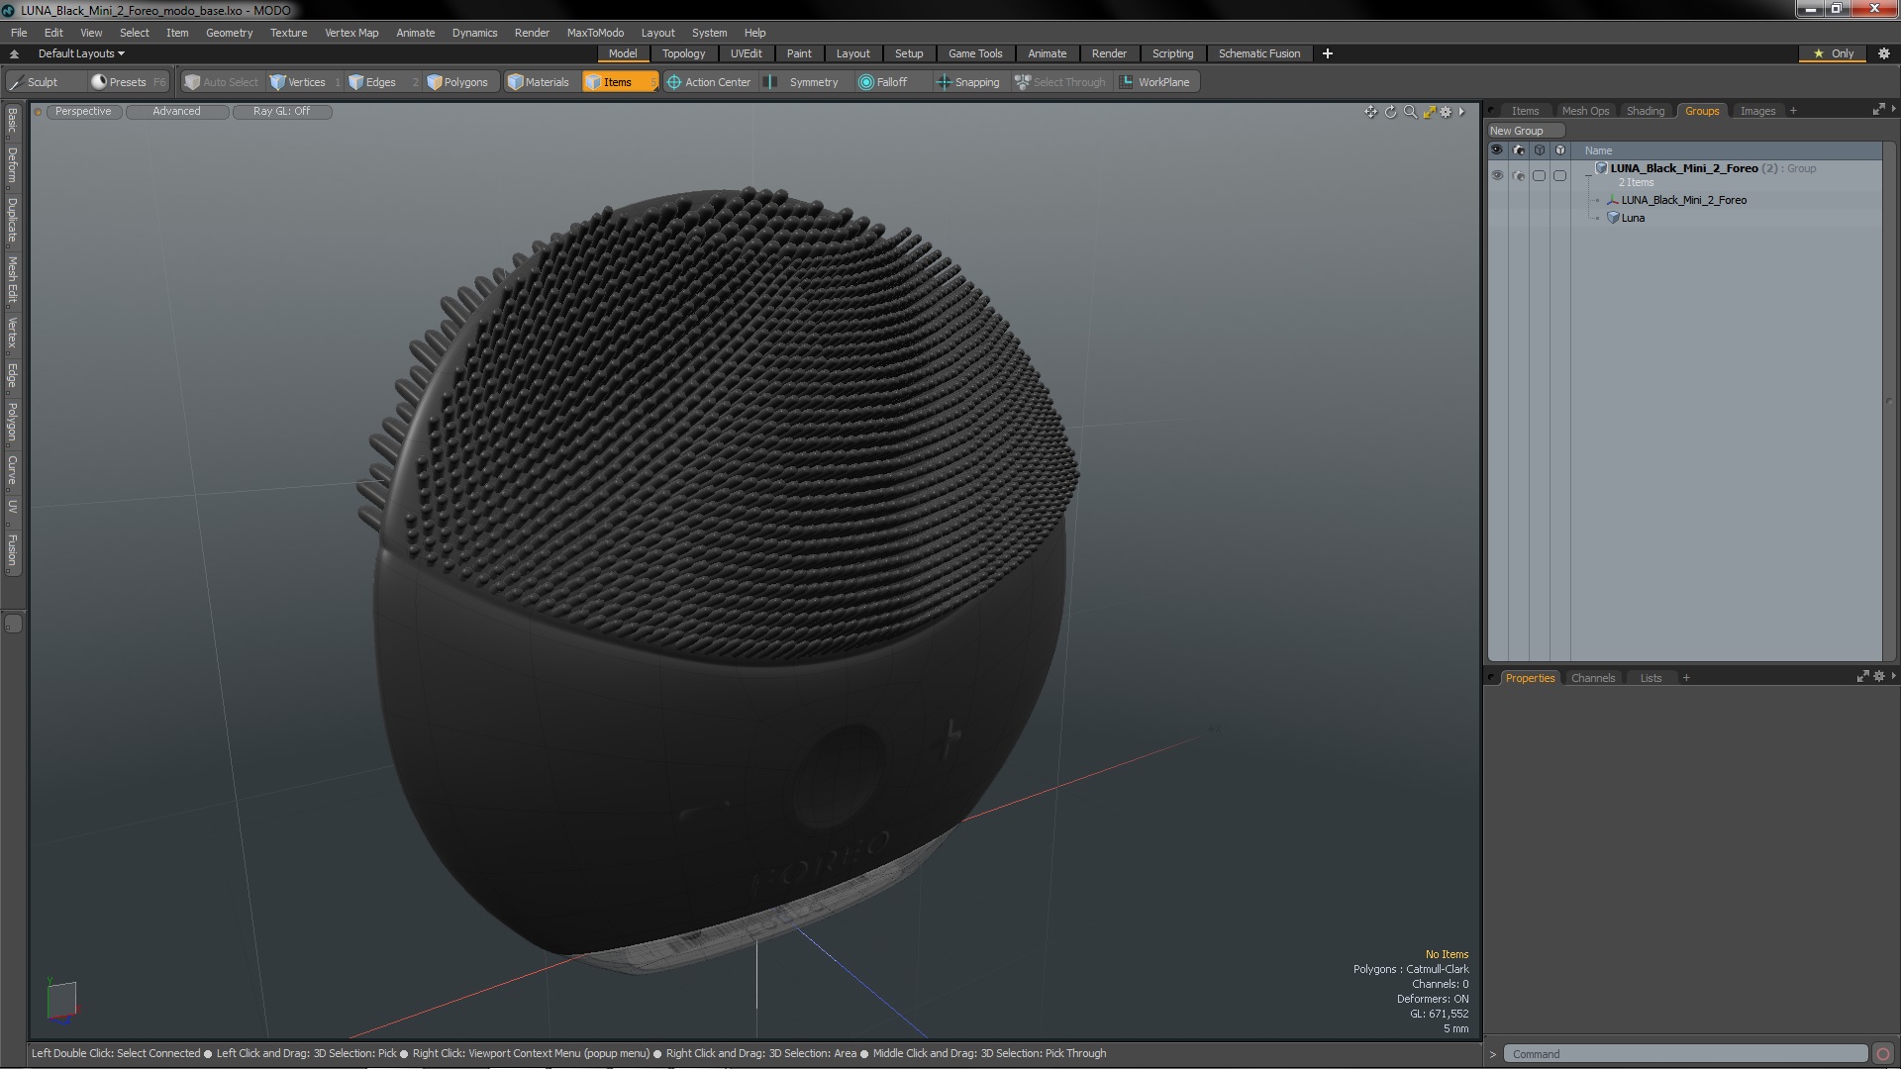Switch to the Mesh Ops tab
Screen dimensions: 1901x1069
pyautogui.click(x=1585, y=111)
